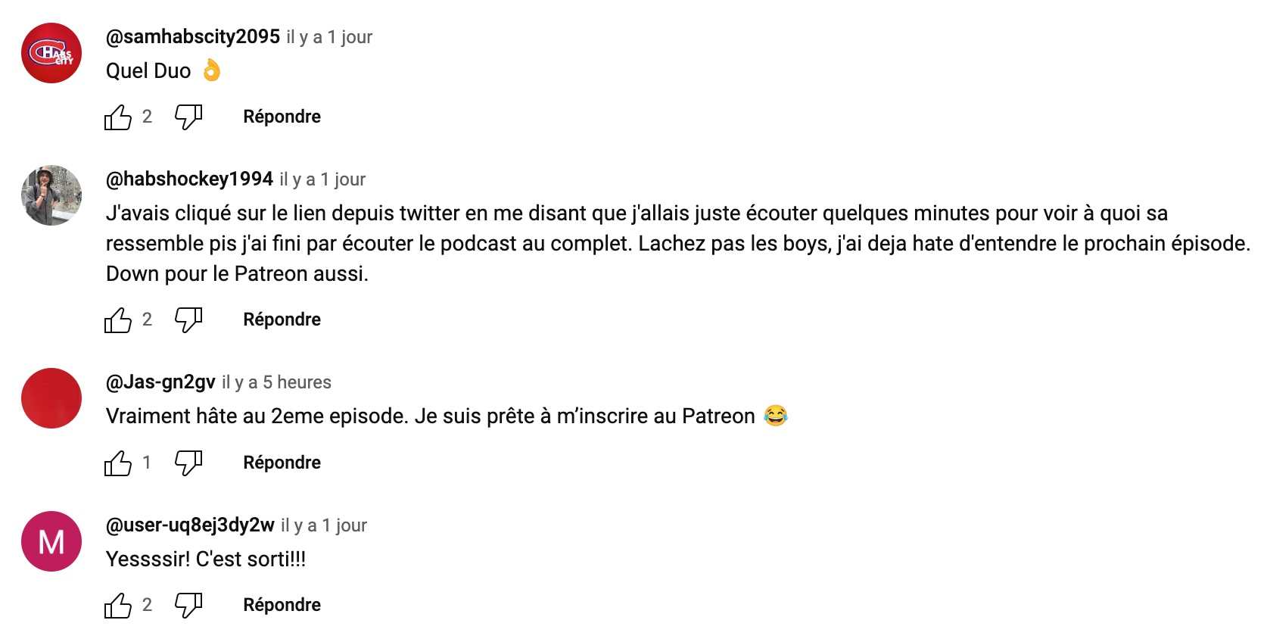Viewport: 1267px width, 642px height.
Task: Click the Habs City logo avatar
Action: [51, 53]
